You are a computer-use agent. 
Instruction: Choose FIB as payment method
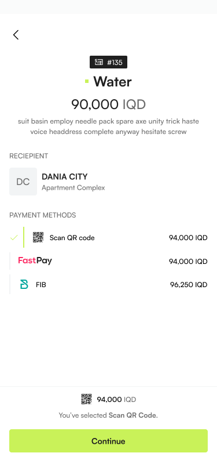pyautogui.click(x=109, y=284)
